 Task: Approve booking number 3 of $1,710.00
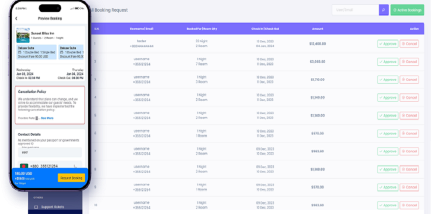388,80
